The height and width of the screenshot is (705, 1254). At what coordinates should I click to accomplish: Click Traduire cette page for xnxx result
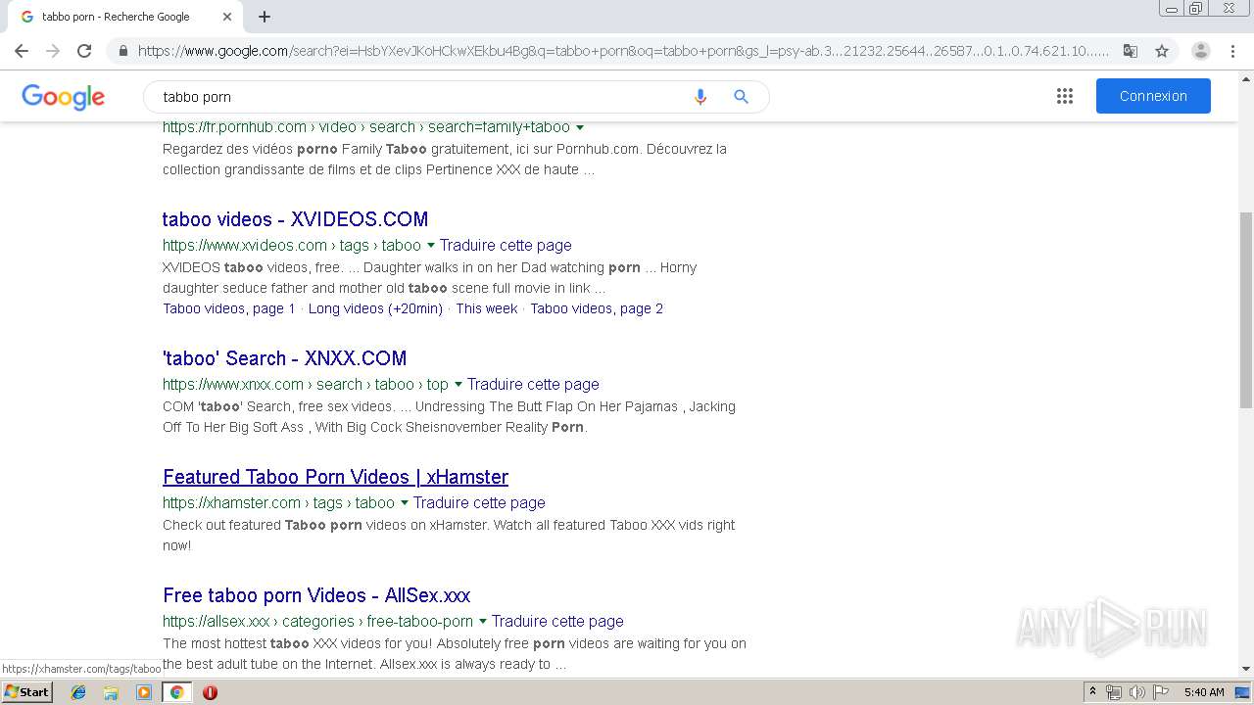(533, 385)
